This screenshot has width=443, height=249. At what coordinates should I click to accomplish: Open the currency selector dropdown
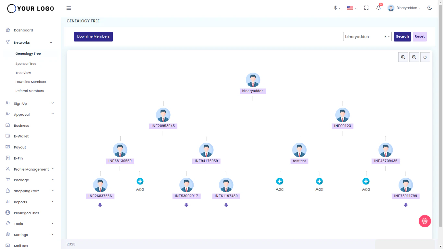pyautogui.click(x=337, y=7)
